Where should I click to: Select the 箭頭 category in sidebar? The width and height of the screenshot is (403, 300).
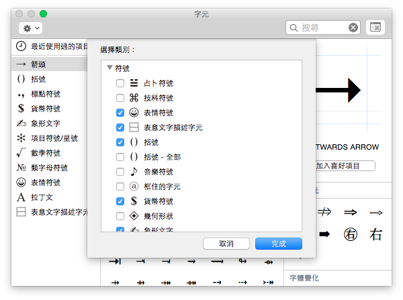50,64
